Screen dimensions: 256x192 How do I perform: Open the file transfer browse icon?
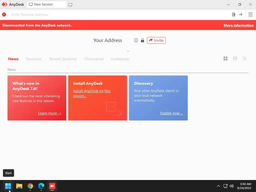pyautogui.click(x=233, y=14)
